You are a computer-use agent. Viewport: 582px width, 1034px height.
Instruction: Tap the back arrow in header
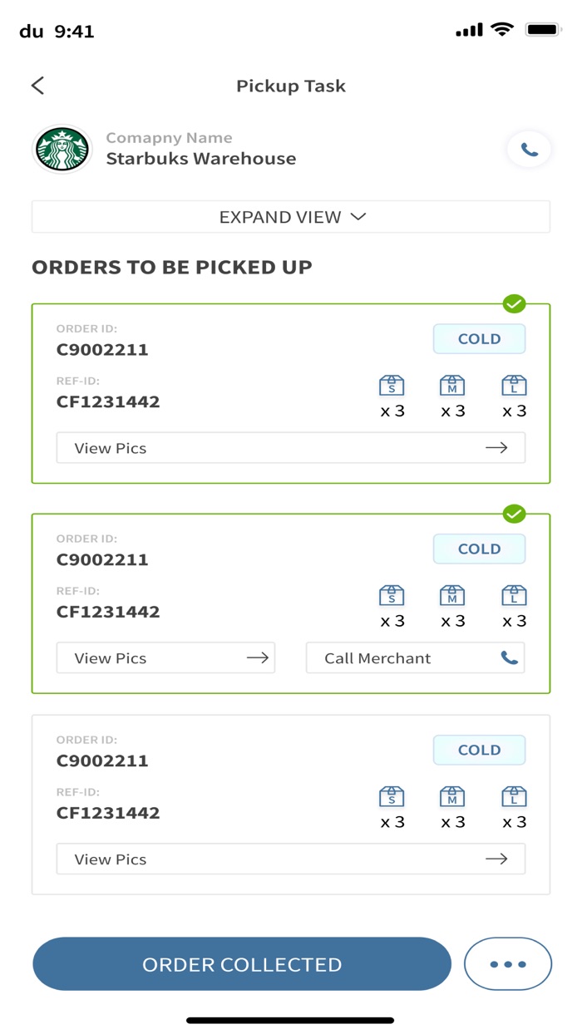click(37, 86)
